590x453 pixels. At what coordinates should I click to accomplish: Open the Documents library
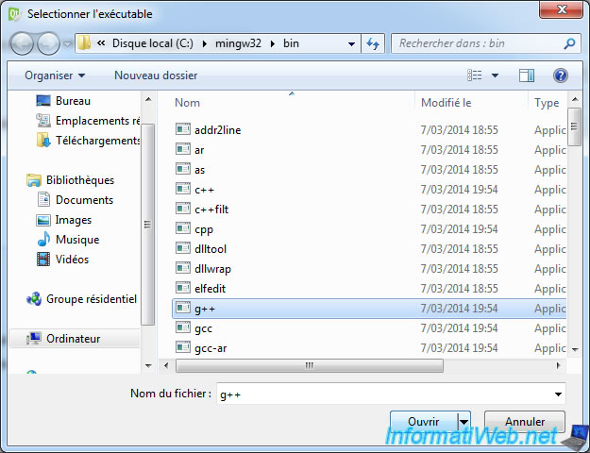tap(76, 200)
